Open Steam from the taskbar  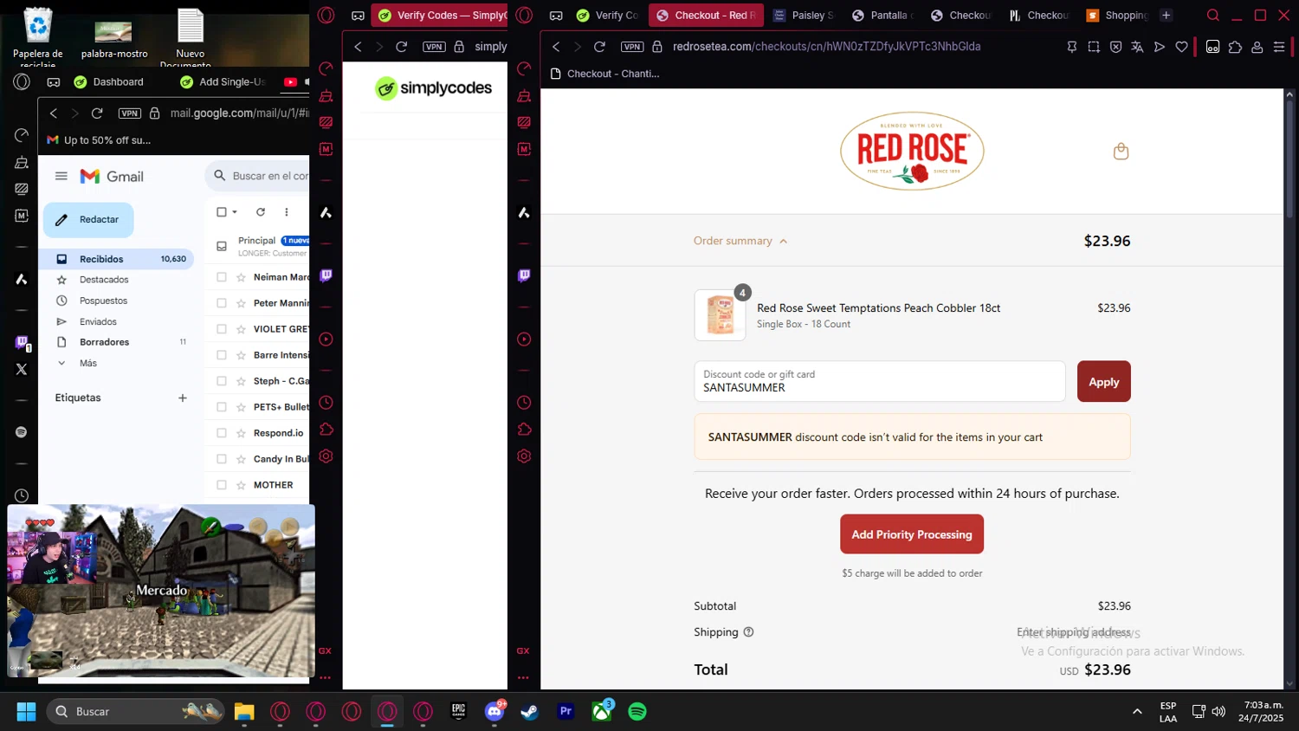(529, 711)
